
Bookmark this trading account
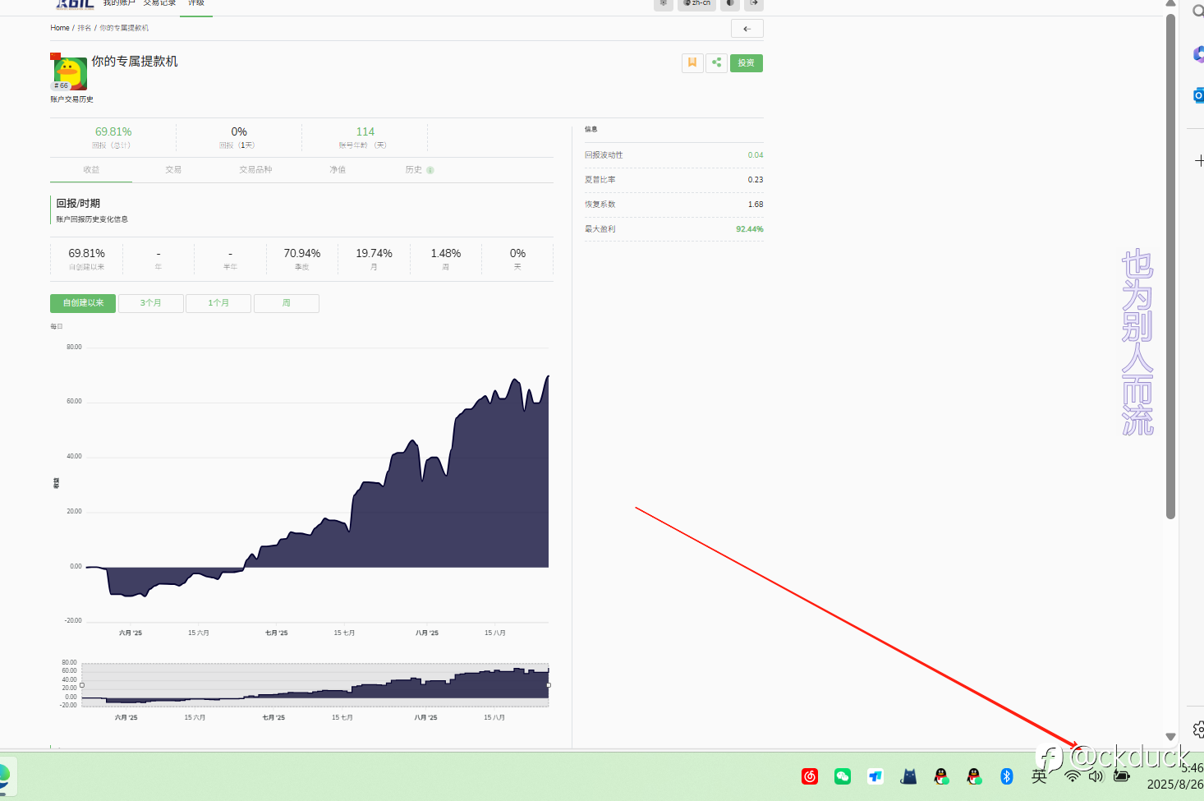[692, 62]
